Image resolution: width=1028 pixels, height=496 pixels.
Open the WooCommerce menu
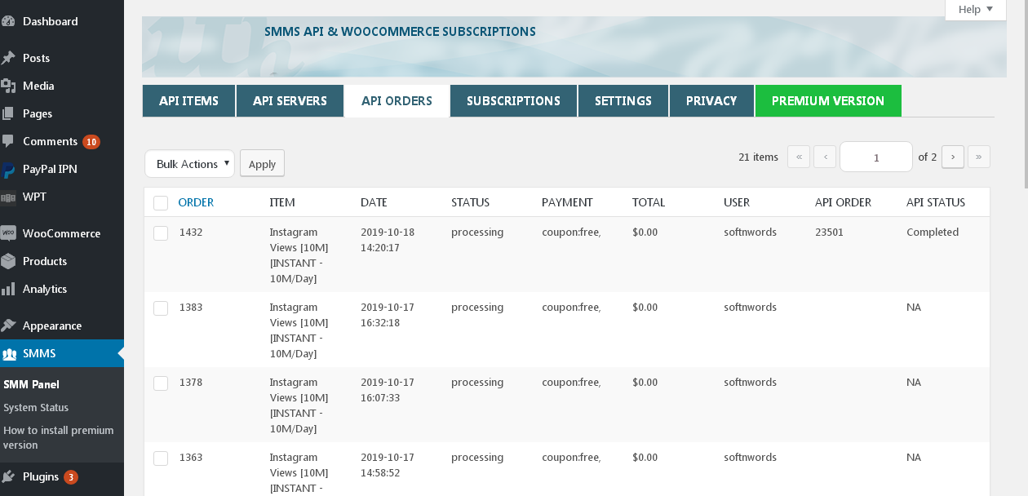[x=62, y=233]
